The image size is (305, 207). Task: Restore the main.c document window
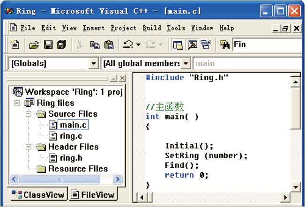285,29
